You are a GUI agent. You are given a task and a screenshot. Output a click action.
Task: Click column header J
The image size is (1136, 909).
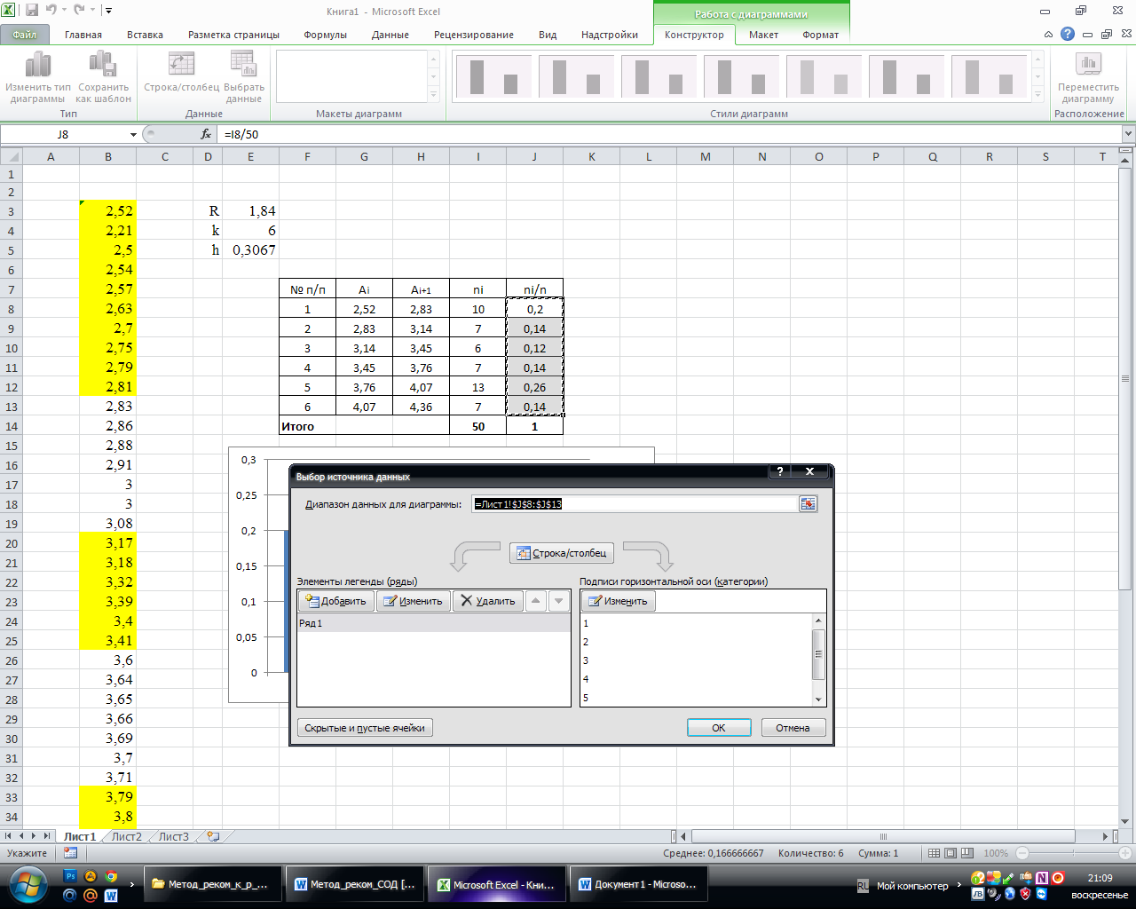(x=534, y=156)
